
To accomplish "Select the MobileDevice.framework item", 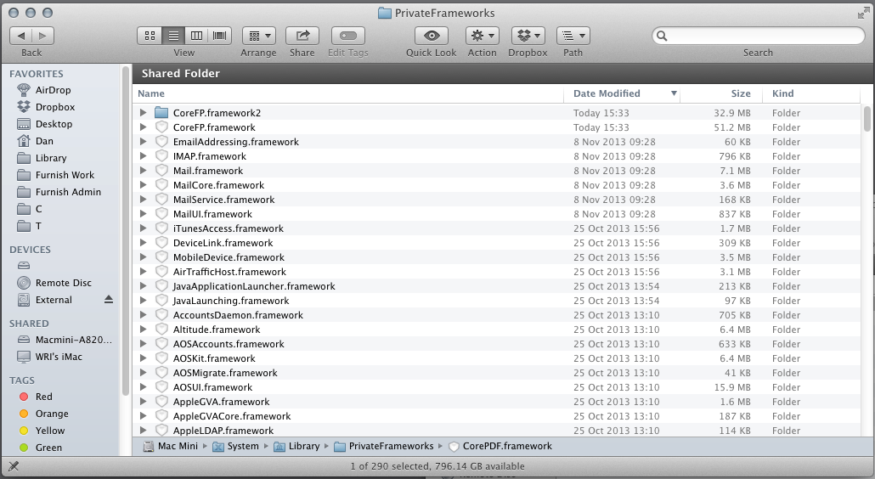I will pos(497,257).
